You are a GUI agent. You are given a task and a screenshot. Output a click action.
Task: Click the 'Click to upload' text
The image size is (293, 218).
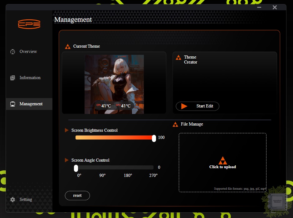(222, 167)
